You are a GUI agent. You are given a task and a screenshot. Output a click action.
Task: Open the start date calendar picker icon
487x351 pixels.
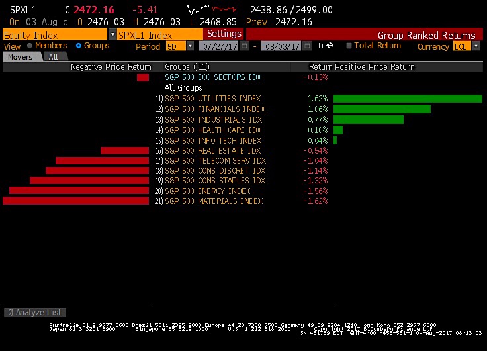pos(244,46)
